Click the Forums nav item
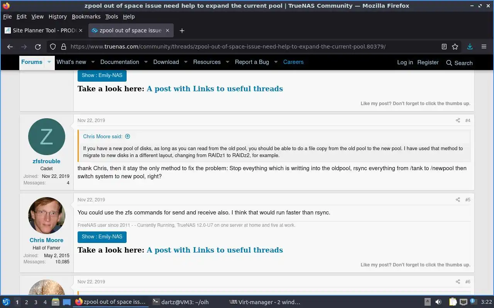Screen dimensions: 494x308 (32, 62)
